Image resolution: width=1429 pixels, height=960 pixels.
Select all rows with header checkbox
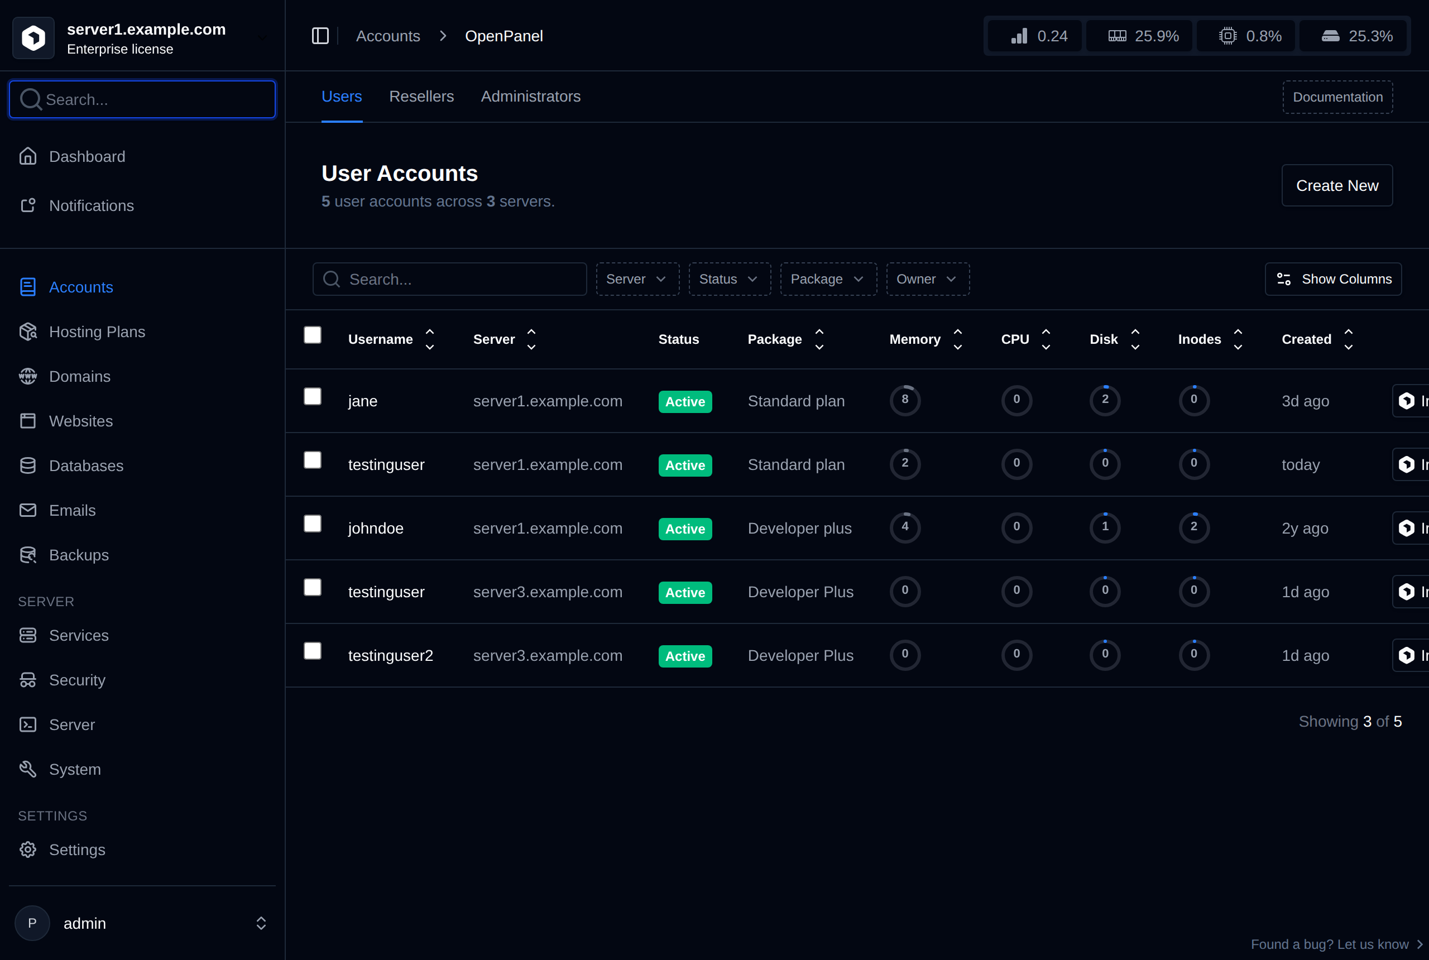(313, 335)
